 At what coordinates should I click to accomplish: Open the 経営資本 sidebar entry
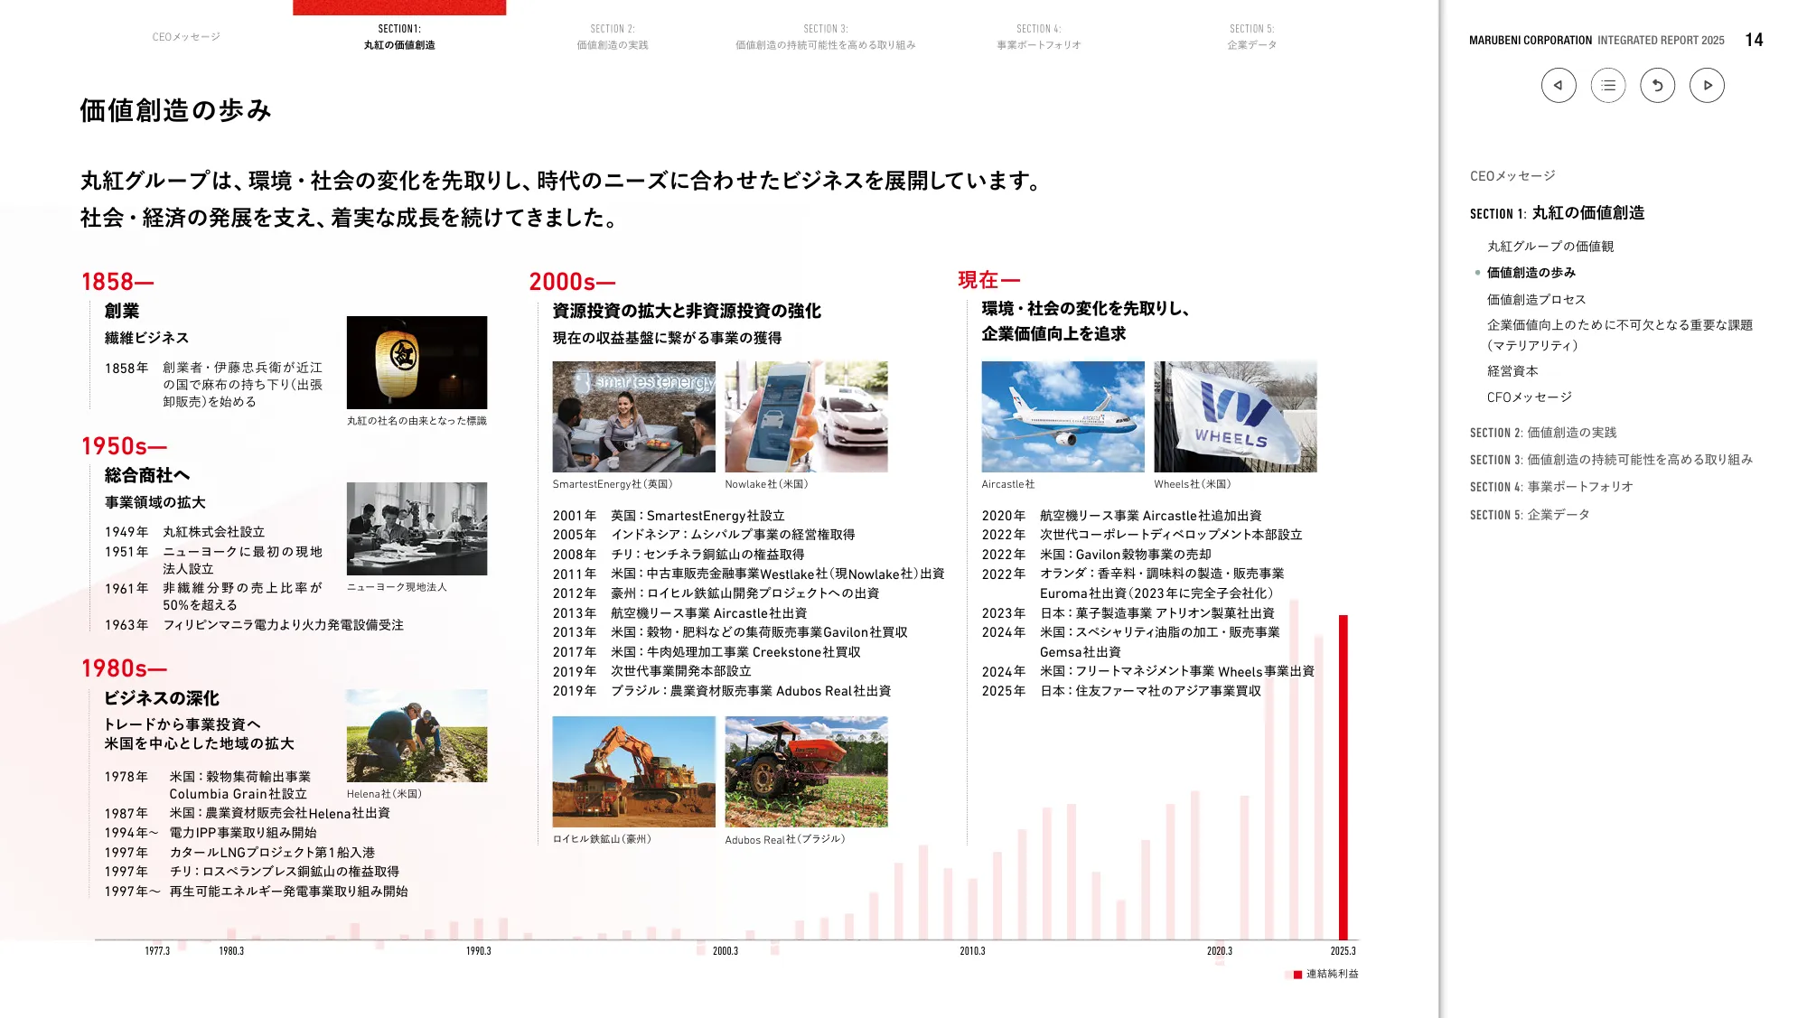tap(1514, 370)
